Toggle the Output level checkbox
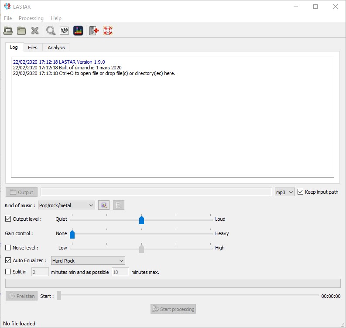Image resolution: width=346 pixels, height=328 pixels. 8,219
